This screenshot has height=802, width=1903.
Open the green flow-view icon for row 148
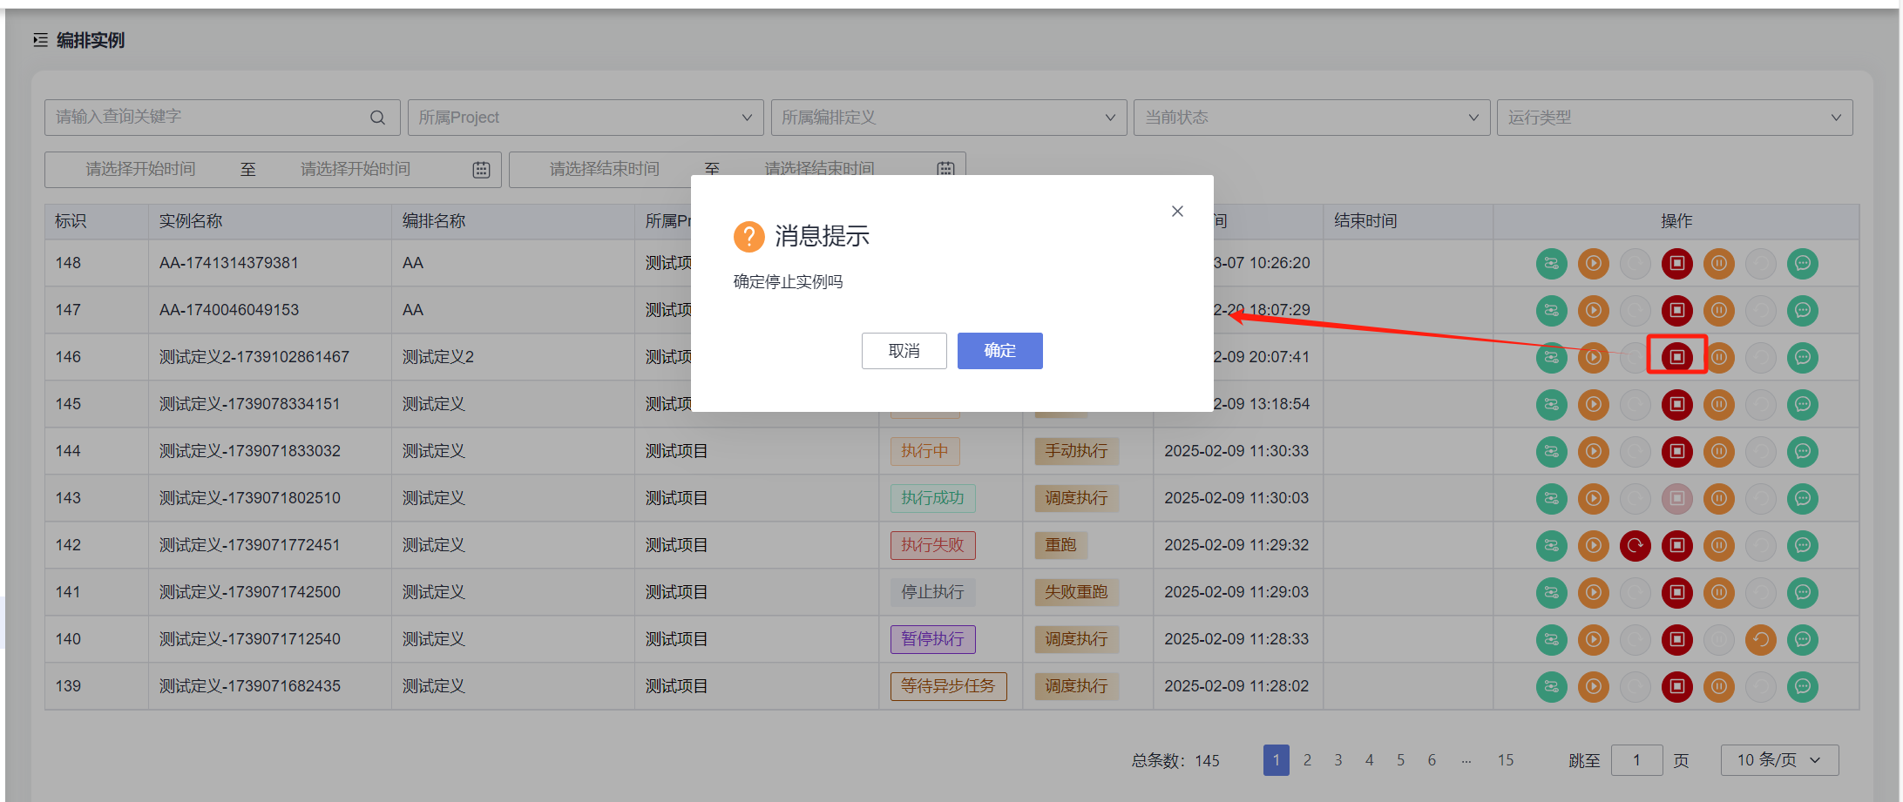[x=1551, y=264]
